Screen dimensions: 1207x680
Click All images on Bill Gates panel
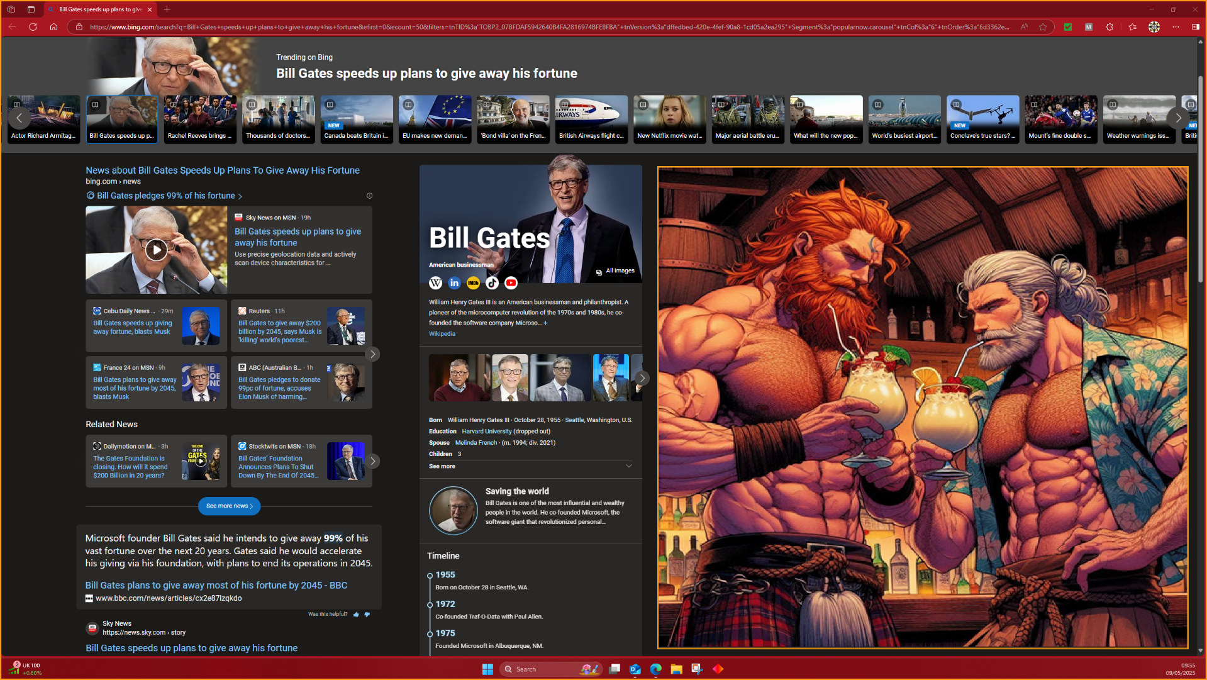[615, 271]
